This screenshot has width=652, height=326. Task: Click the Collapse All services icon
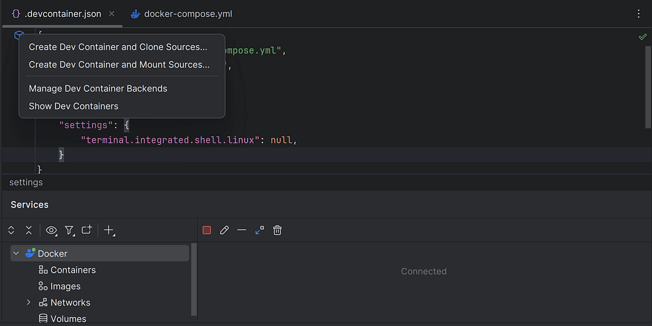pos(29,230)
